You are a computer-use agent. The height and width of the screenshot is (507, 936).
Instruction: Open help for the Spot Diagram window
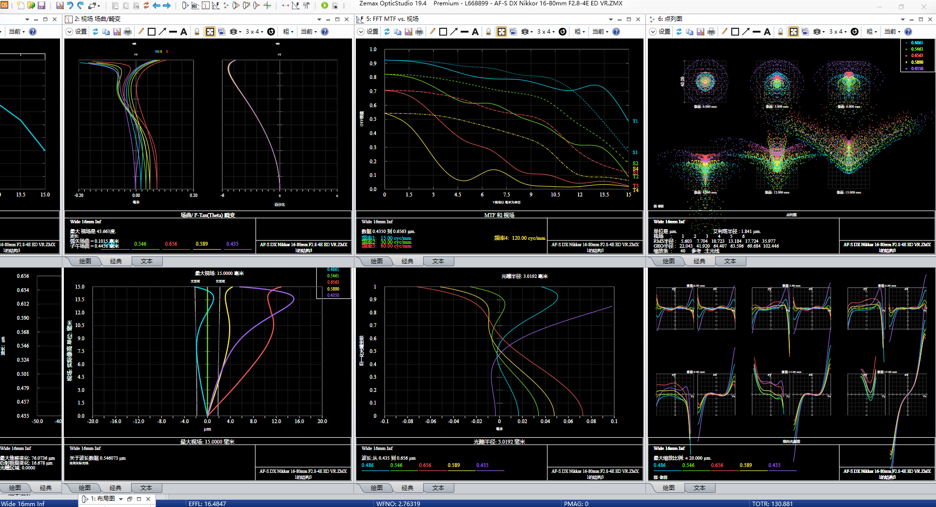click(908, 32)
